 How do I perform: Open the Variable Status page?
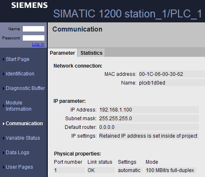(23, 138)
